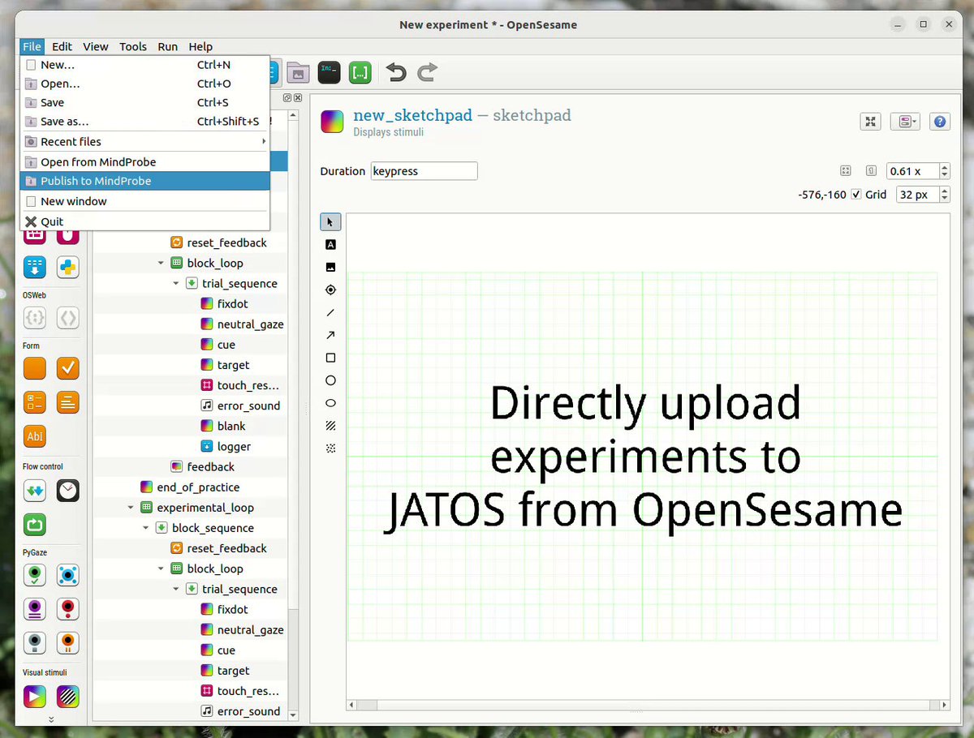Add the form text display item

click(68, 401)
